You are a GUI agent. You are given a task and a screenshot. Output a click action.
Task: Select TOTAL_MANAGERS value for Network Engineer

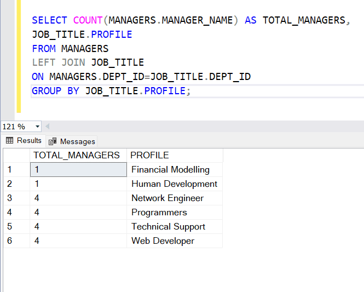78,198
